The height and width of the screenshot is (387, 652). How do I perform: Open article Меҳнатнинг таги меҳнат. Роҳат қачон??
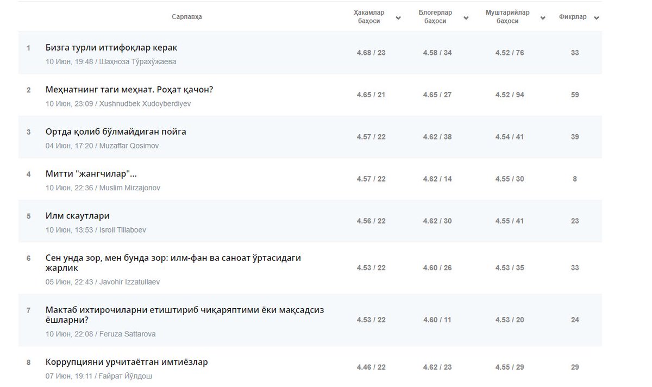[129, 90]
